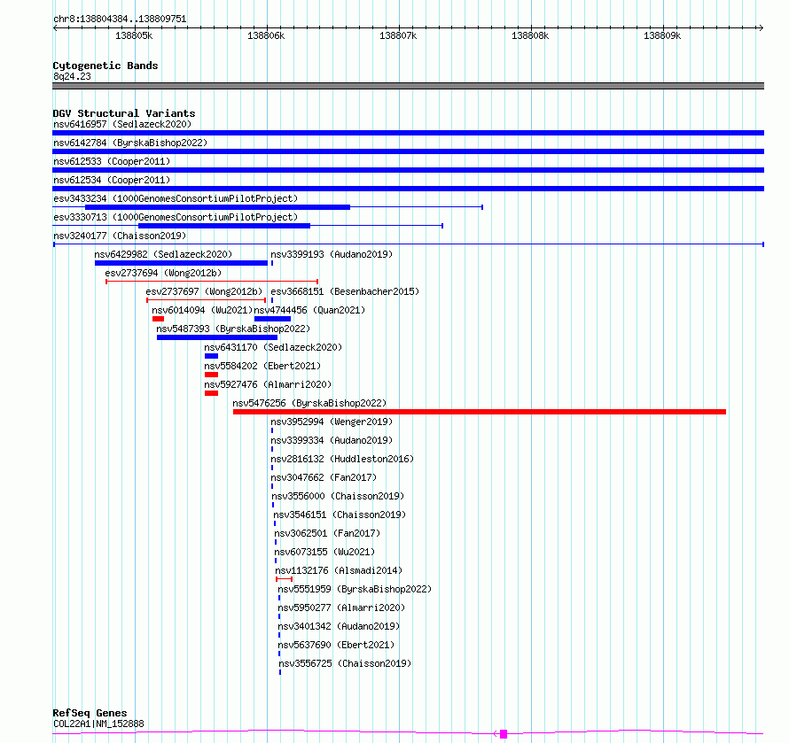Select the nsv5927476 (Almarri2020) label
The image size is (789, 743).
click(x=268, y=384)
